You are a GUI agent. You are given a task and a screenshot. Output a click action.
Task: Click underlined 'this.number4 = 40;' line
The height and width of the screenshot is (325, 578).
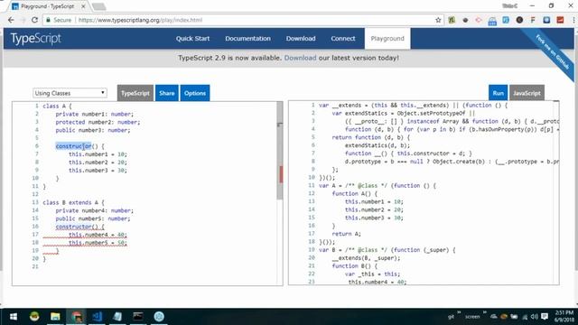[98, 235]
